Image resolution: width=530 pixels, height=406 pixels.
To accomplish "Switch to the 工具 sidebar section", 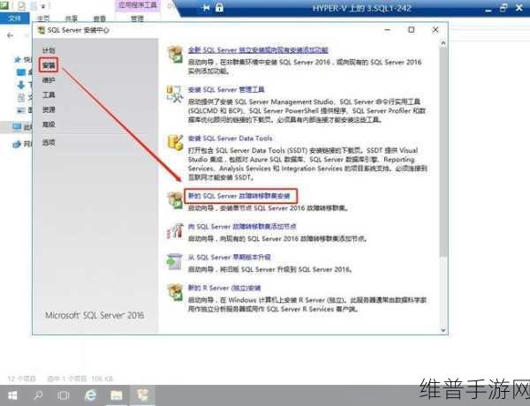I will coord(49,95).
